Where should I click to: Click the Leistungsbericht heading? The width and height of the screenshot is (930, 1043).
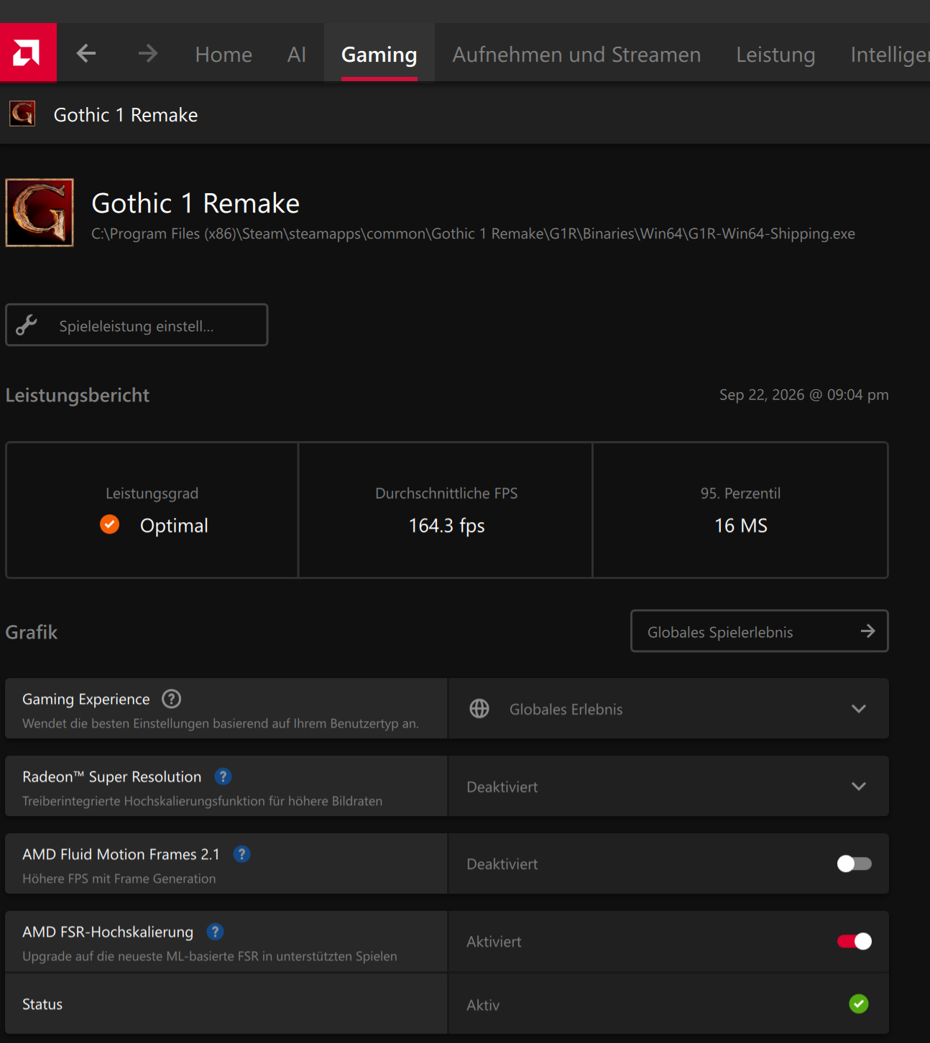78,395
